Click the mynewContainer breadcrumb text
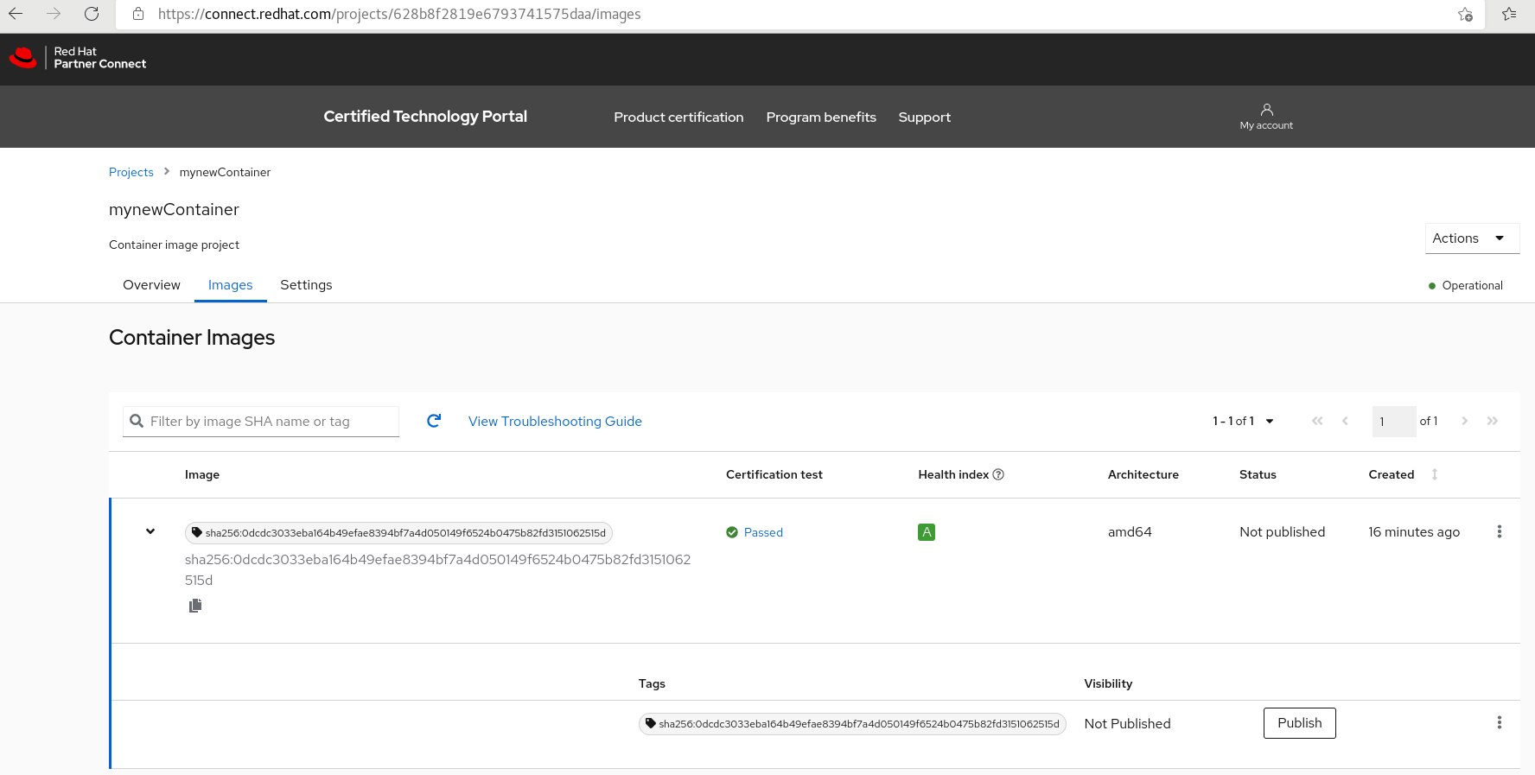This screenshot has height=775, width=1535. (225, 172)
